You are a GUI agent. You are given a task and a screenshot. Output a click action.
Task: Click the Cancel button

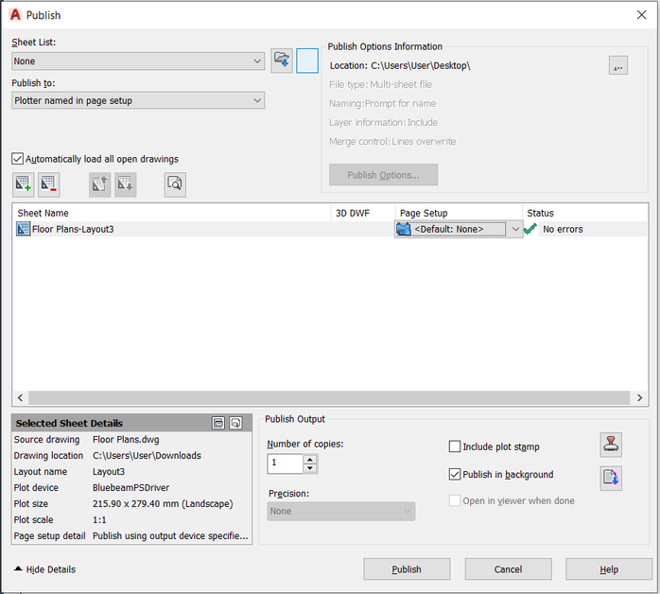[508, 569]
